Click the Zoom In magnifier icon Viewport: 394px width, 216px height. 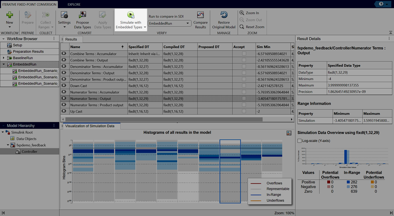coord(242,13)
